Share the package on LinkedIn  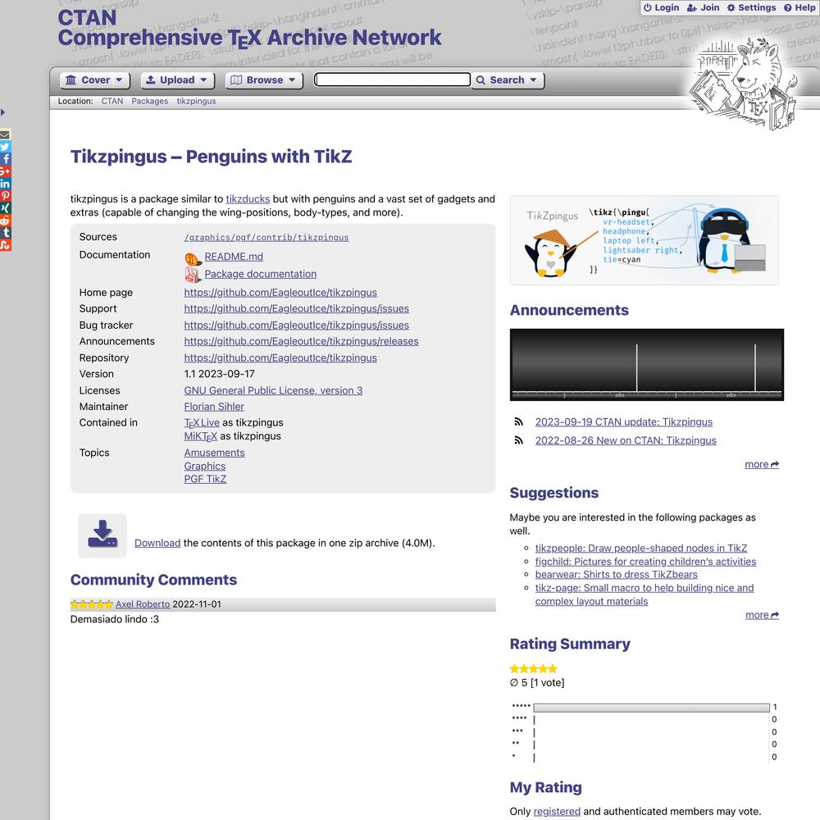point(5,184)
